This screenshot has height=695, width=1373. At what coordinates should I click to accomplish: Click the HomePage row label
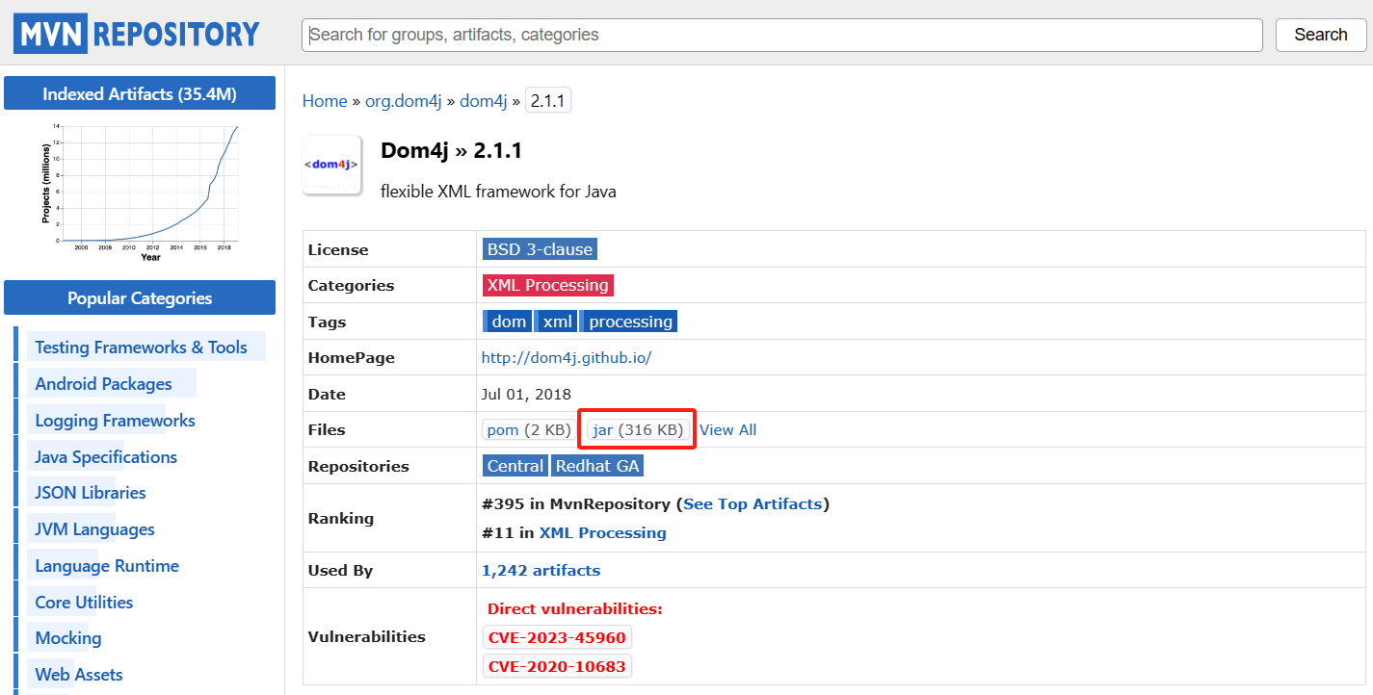click(352, 357)
